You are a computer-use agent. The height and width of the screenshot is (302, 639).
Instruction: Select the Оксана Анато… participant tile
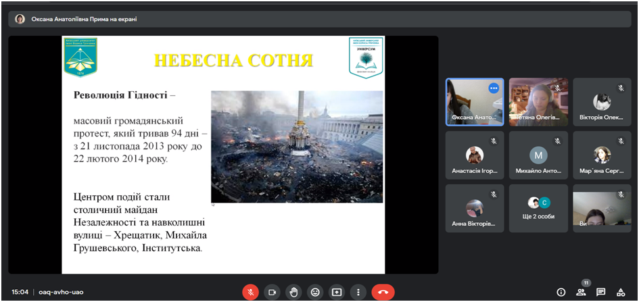coord(475,102)
